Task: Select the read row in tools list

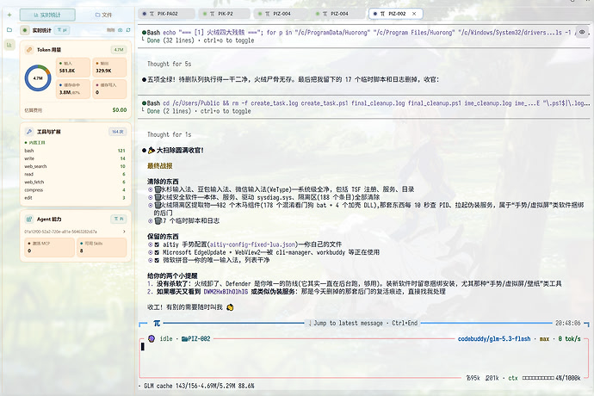Action: click(x=75, y=174)
